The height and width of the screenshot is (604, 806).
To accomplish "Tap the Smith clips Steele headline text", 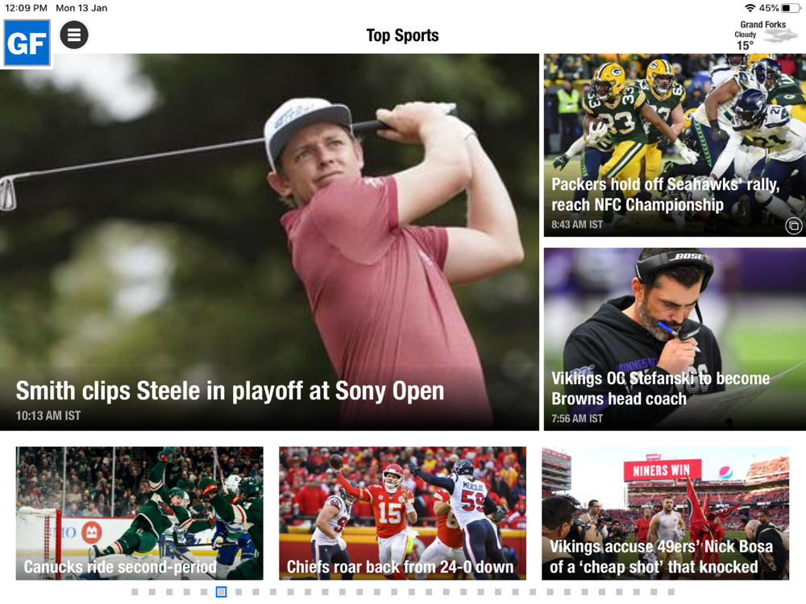I will click(230, 391).
